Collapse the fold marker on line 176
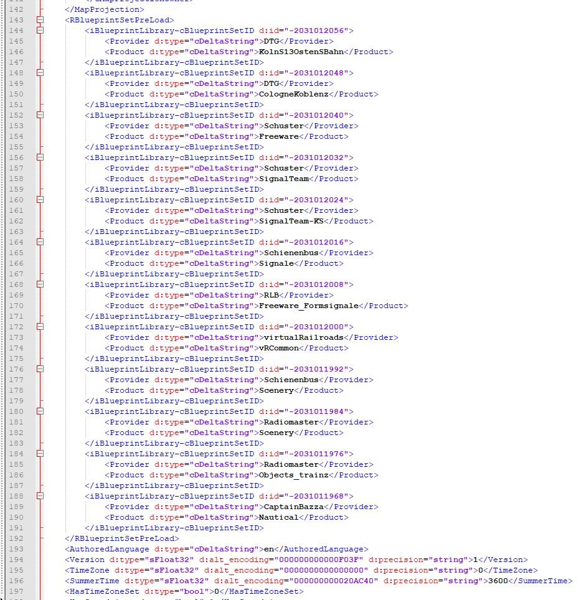This screenshot has height=600, width=584. tap(40, 369)
